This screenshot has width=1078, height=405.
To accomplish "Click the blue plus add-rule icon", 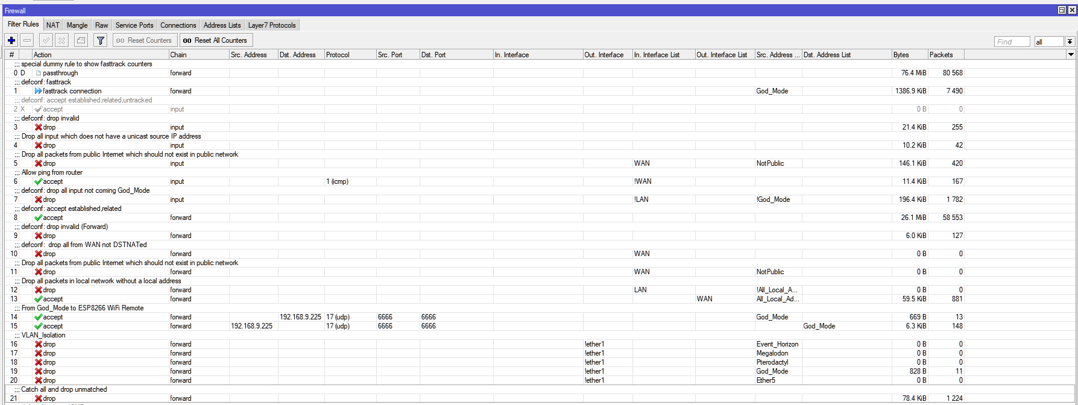I will (11, 40).
